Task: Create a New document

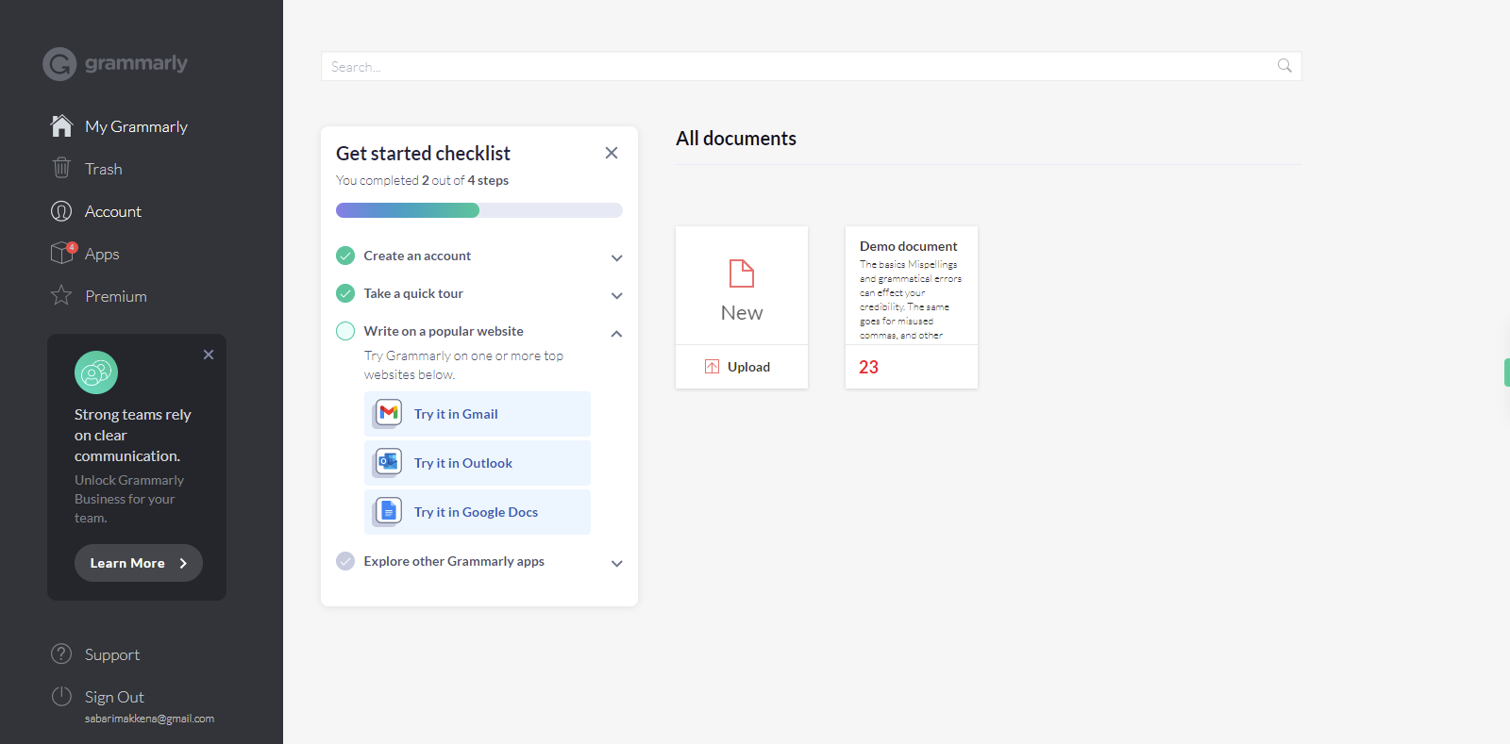Action: pos(742,286)
